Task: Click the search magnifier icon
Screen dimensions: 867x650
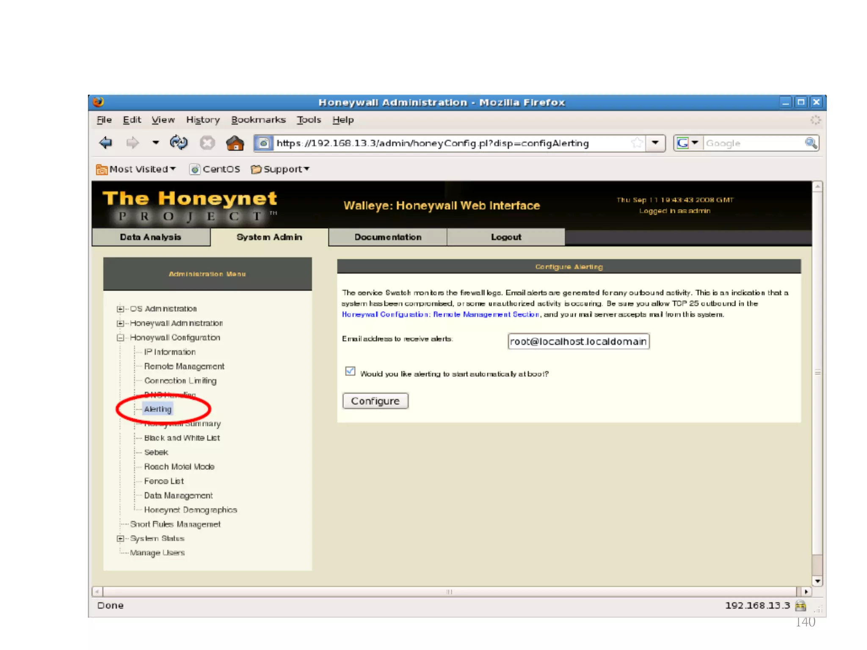Action: 810,143
